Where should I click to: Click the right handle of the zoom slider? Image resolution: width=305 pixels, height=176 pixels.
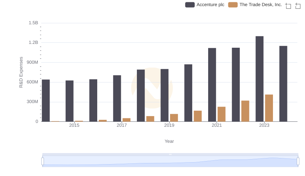298,161
